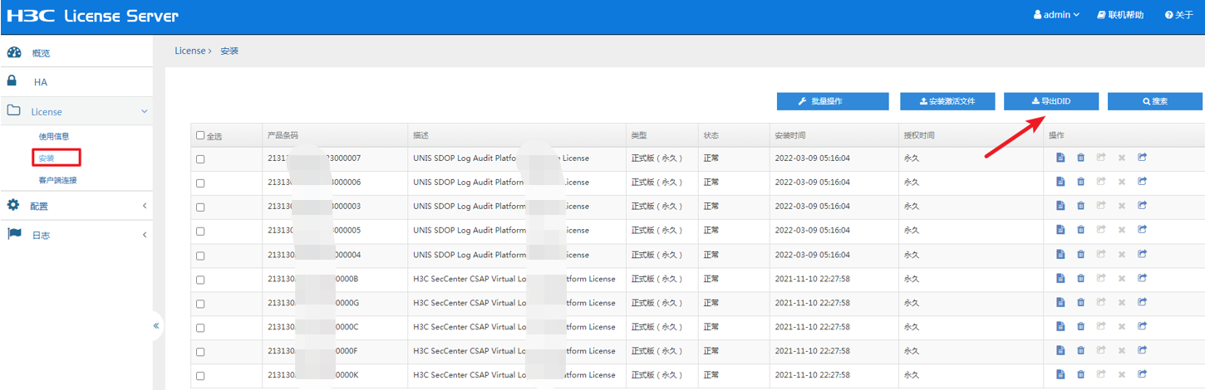The width and height of the screenshot is (1205, 390).
Task: Click the blue export arrow icon in third row
Action: pos(1142,206)
